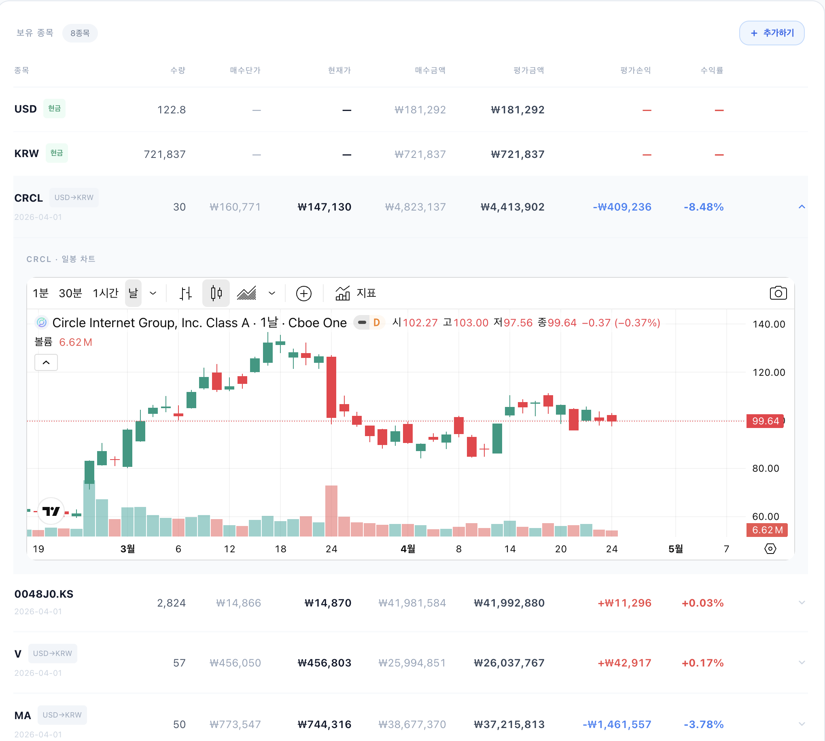Open the indicators (지표) icon
Screen dimensions: 825x741
pyautogui.click(x=343, y=293)
